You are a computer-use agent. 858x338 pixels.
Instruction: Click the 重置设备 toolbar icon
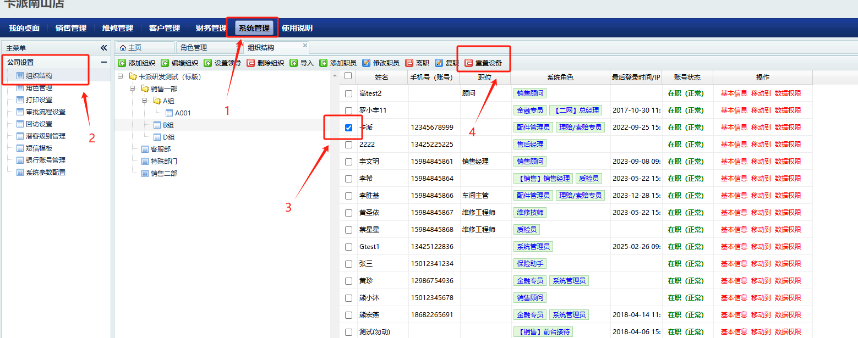click(x=469, y=63)
